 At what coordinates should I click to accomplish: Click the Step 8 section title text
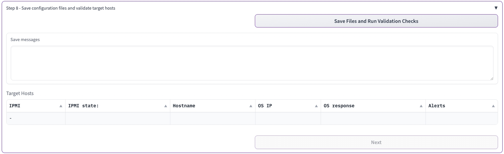pos(61,8)
